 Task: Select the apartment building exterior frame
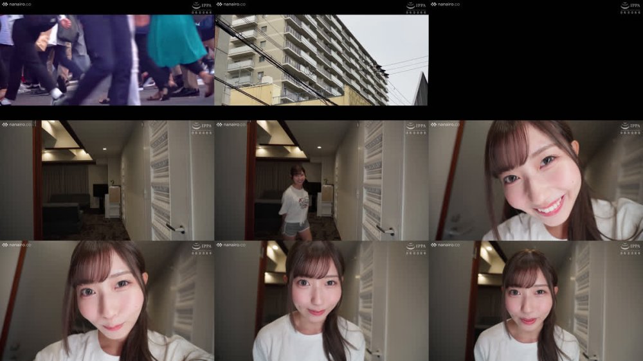[x=321, y=60]
